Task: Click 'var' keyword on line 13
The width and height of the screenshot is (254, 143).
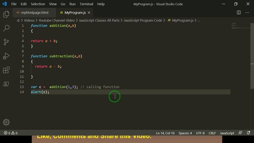Action: (x=34, y=87)
